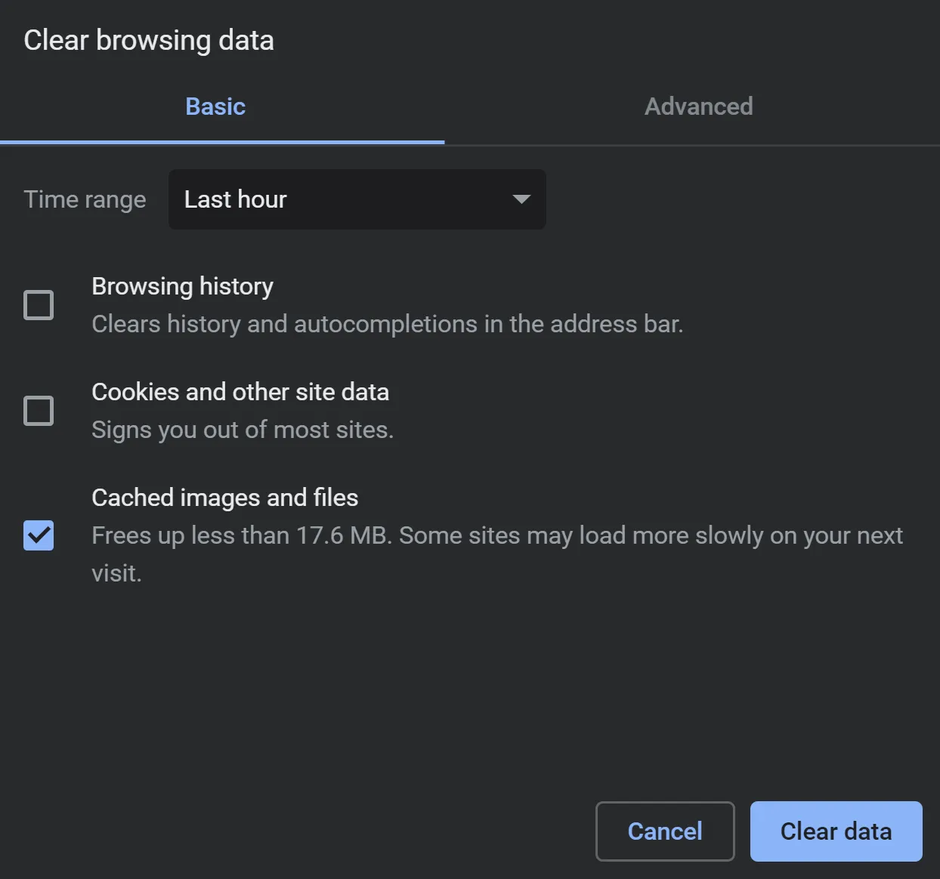This screenshot has width=940, height=879.
Task: Click the Browsing history label
Action: coord(182,287)
